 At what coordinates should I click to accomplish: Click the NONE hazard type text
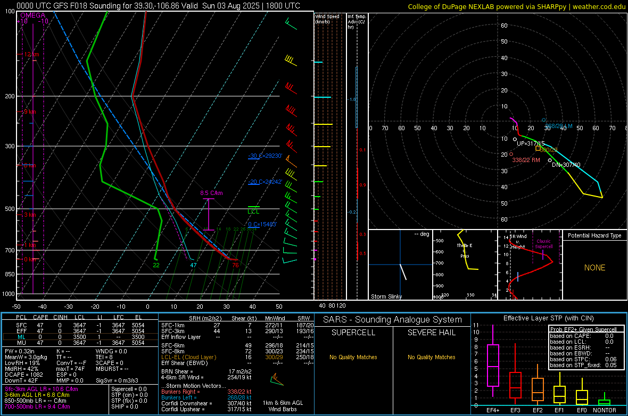[x=595, y=268]
